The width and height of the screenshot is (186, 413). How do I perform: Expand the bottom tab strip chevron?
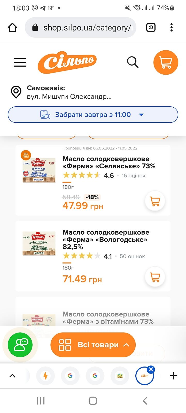[12, 376]
